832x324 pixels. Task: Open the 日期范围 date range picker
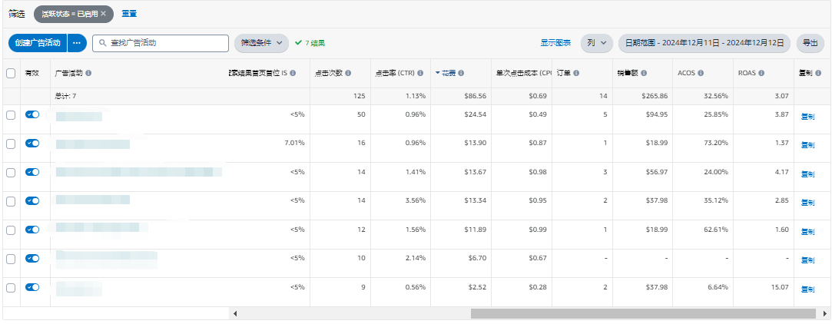tap(704, 43)
